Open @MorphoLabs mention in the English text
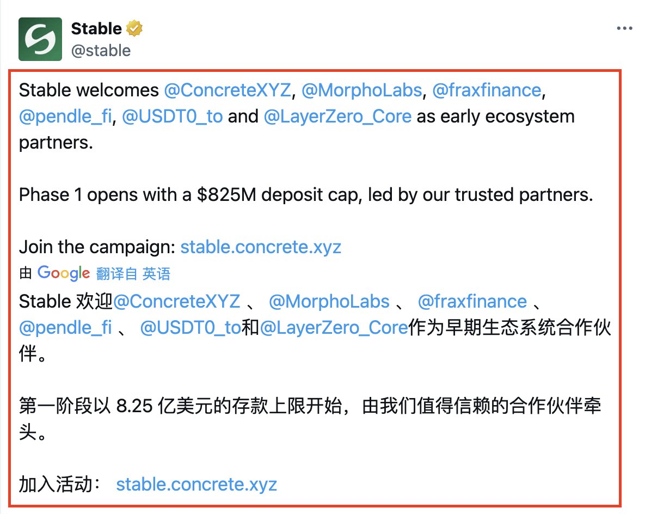Viewport: 651px width, 514px height. [x=361, y=90]
